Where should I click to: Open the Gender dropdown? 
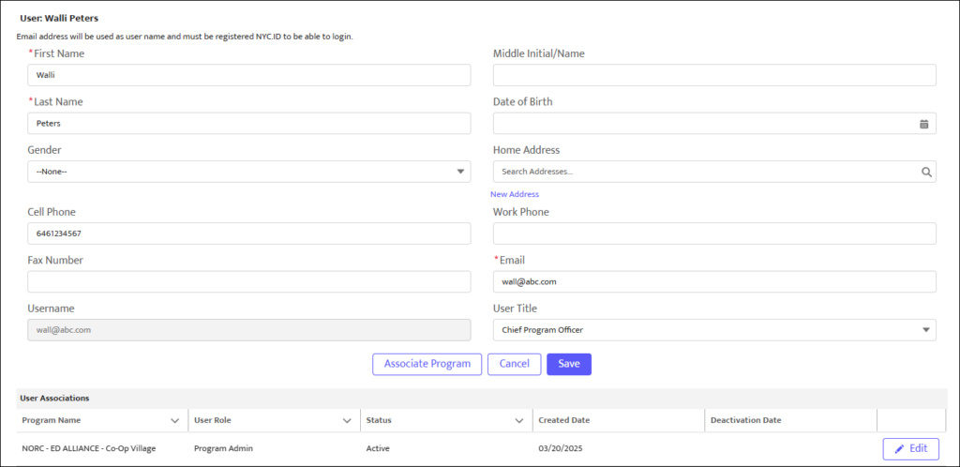coord(249,172)
